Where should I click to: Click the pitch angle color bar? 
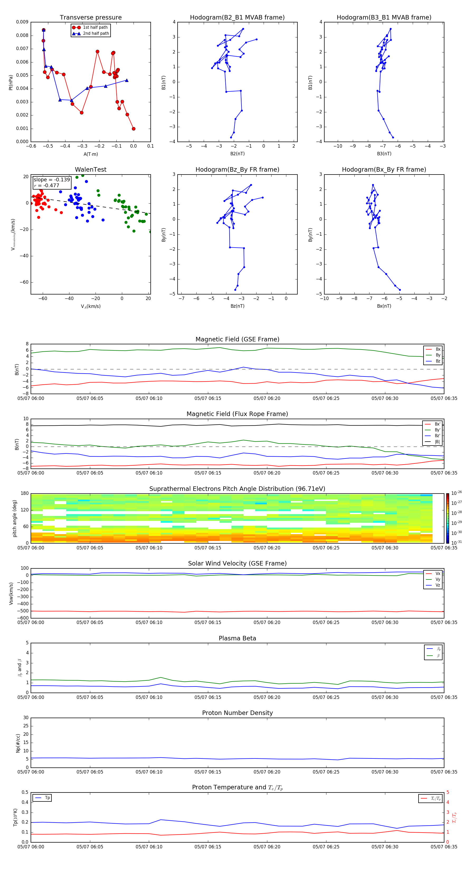point(448,518)
